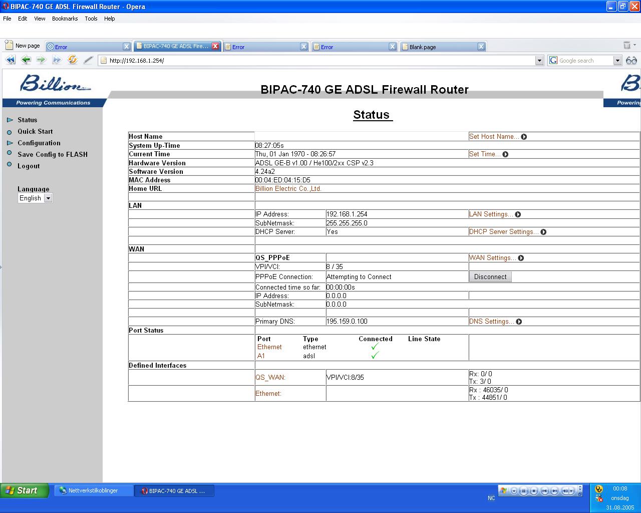Stop playback in taskbar media player
641x513 pixels.
[534, 491]
